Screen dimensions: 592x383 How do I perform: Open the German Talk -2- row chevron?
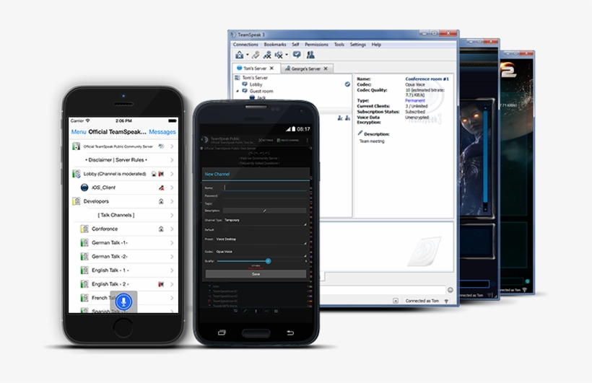[x=172, y=257]
